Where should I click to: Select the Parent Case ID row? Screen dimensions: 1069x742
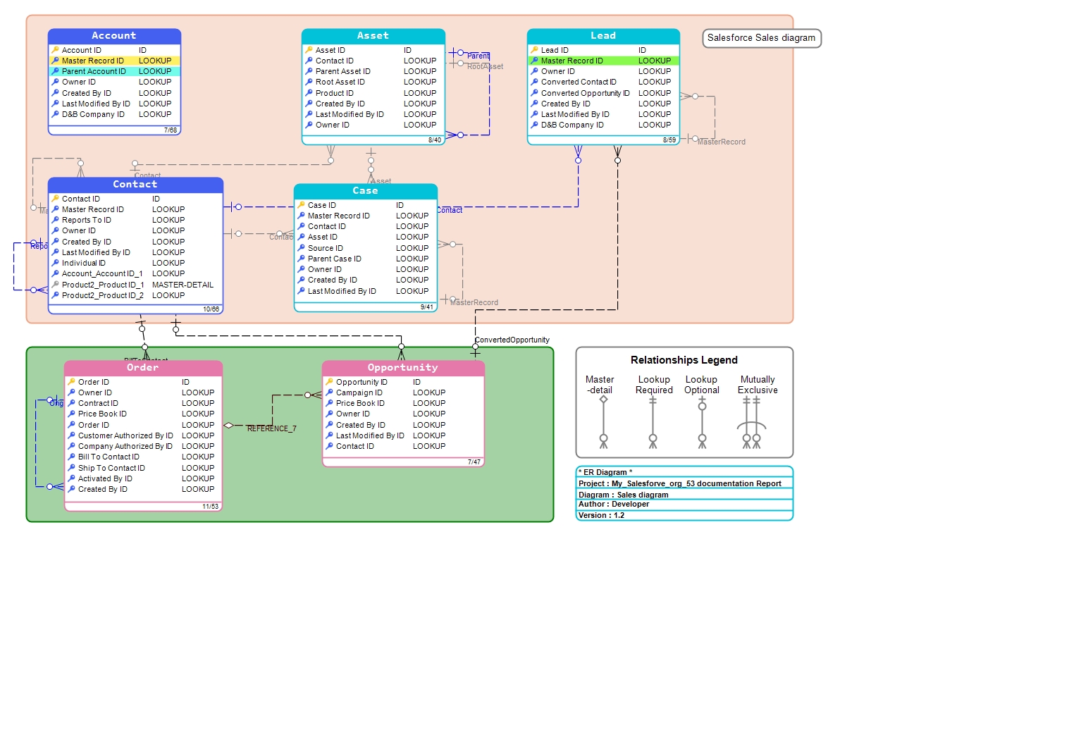366,259
